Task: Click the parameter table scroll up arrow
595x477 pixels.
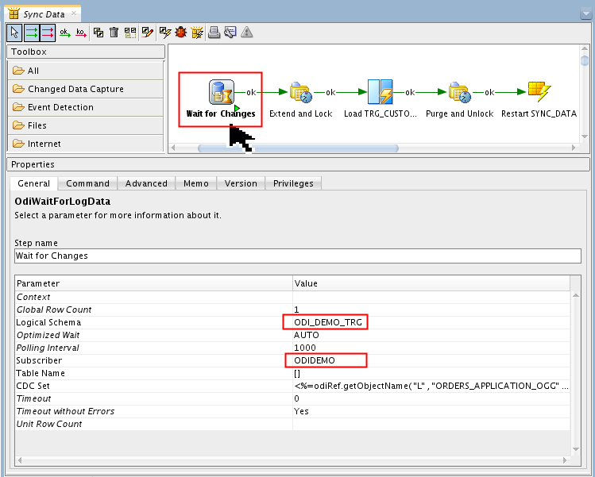Action: [x=576, y=295]
